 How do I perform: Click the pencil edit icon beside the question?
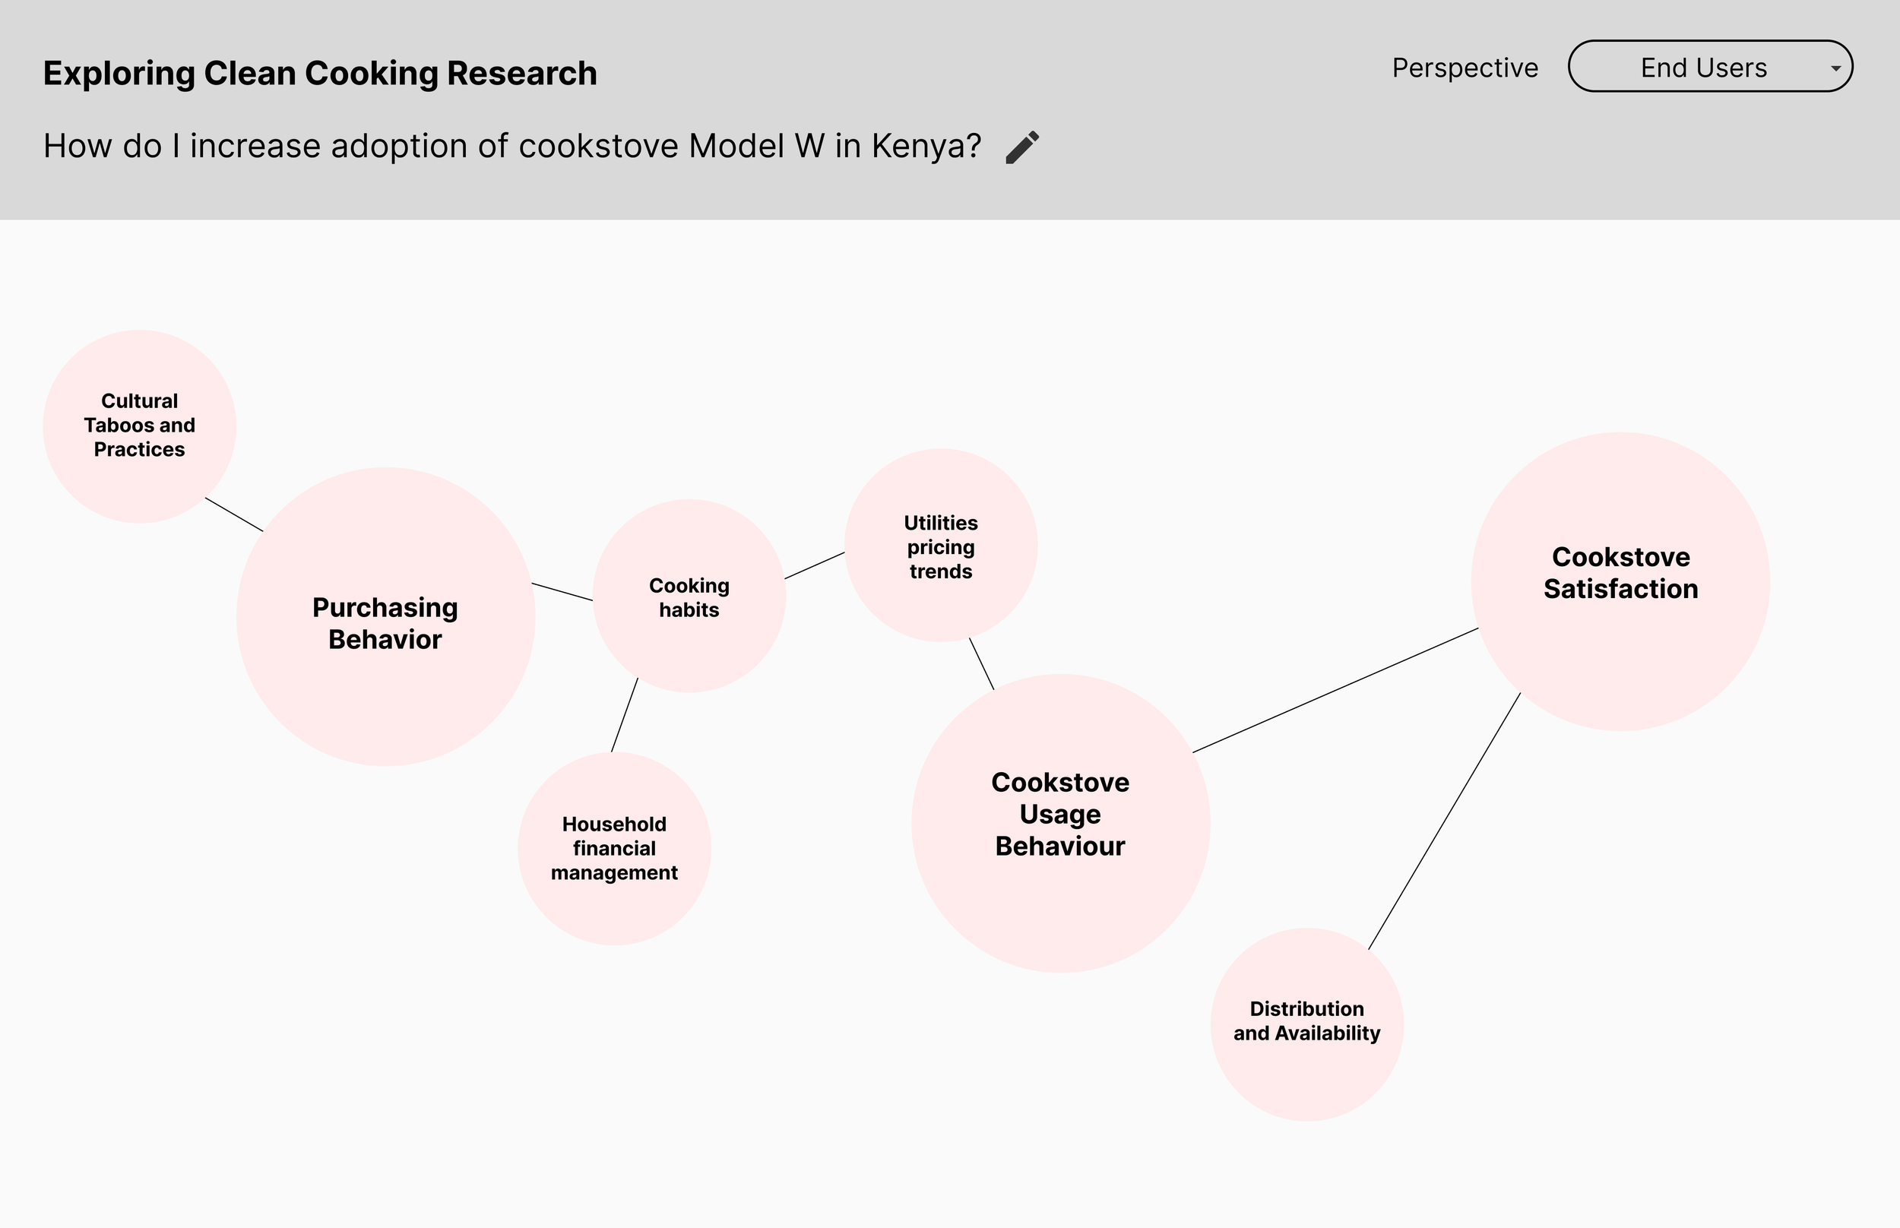tap(1022, 147)
